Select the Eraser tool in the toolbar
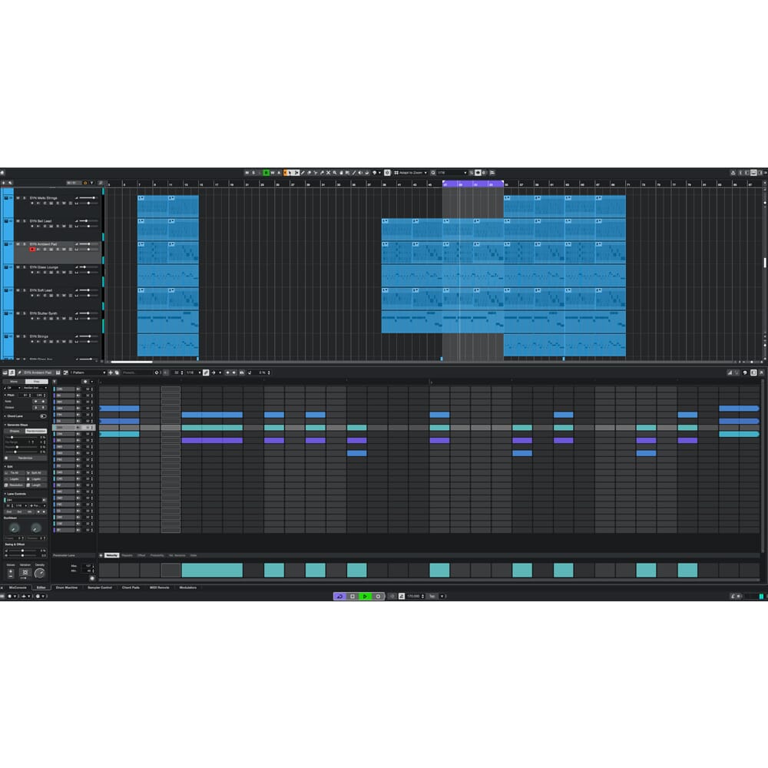768x768 pixels. coord(309,173)
